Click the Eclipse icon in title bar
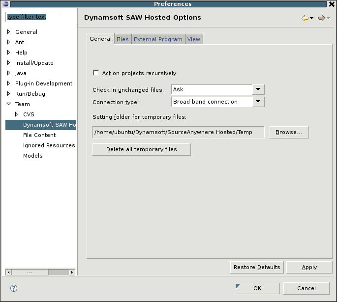The height and width of the screenshot is (302, 337). coord(4,4)
